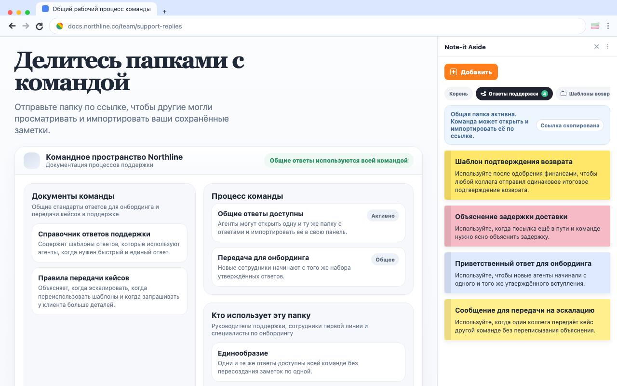Close the Note-it Aside panel
Viewport: 617px width, 386px height.
(596, 46)
